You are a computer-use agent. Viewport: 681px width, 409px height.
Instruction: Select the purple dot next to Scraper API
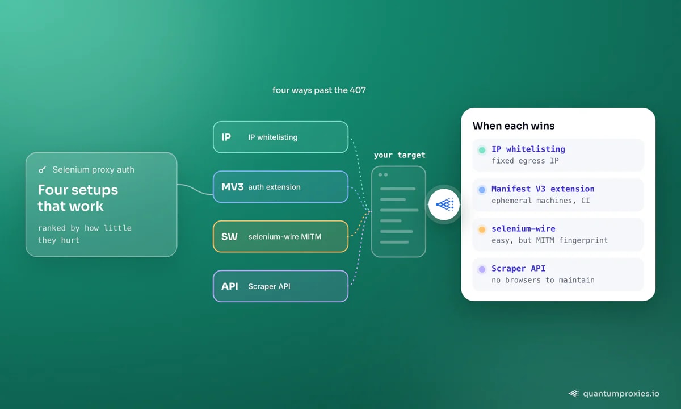(x=482, y=269)
